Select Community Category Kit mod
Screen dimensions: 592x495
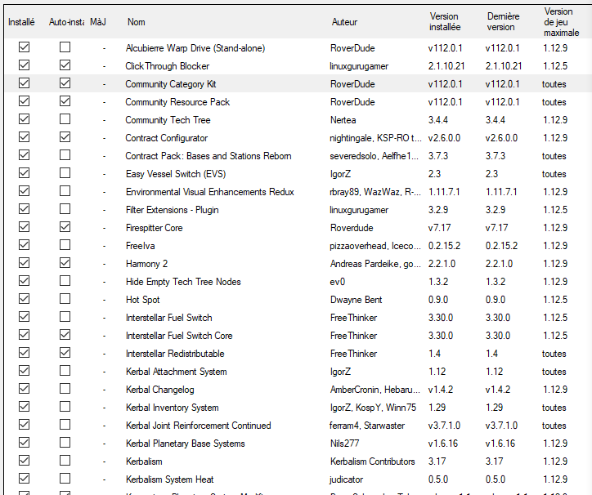click(x=171, y=84)
